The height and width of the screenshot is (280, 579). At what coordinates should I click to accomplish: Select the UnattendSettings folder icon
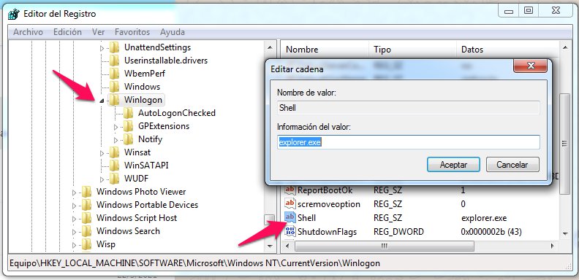115,47
